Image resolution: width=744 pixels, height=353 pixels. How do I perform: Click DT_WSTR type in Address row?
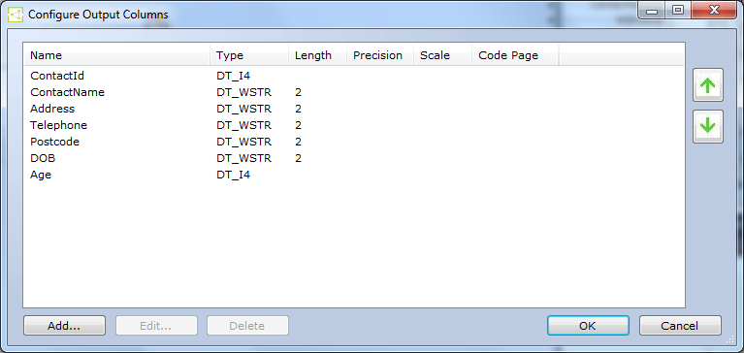click(x=243, y=109)
